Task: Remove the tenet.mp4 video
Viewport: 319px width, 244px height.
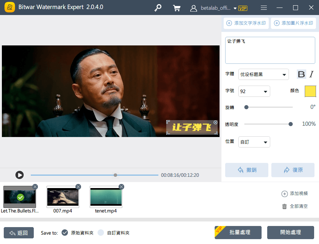Action: coord(121,187)
